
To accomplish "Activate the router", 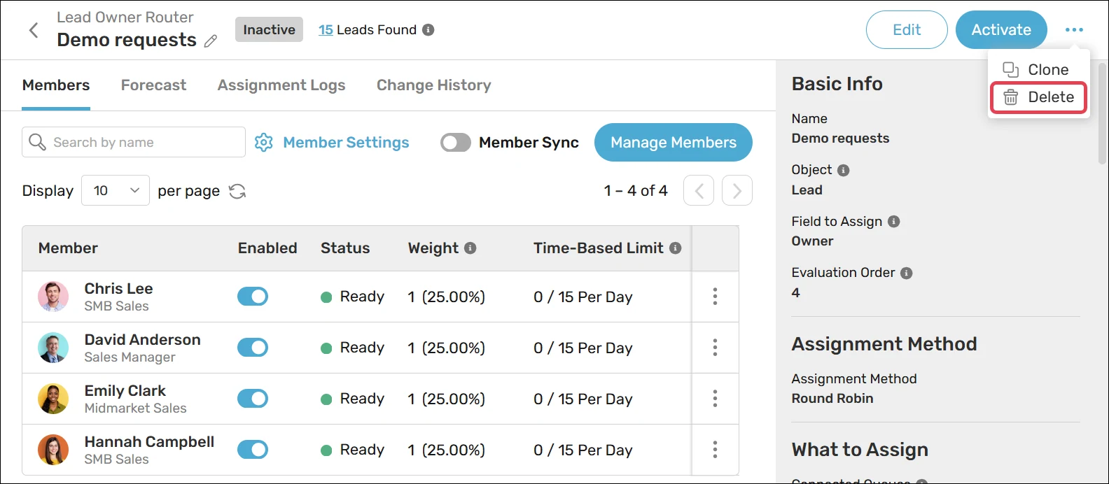I will [1001, 30].
